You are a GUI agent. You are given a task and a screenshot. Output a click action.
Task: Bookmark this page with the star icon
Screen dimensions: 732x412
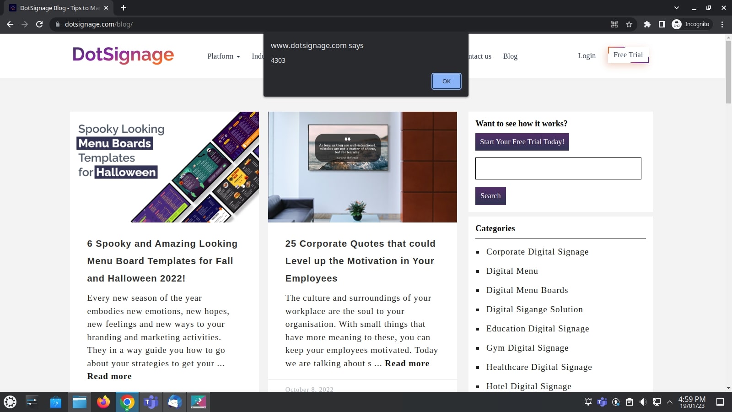point(629,24)
